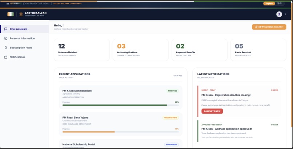
Task: Click View All recent applications
Action: [178, 76]
